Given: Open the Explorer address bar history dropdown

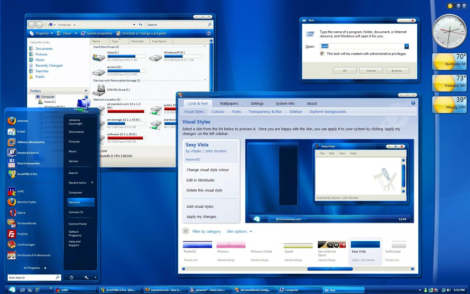Looking at the screenshot, I should point(134,25).
